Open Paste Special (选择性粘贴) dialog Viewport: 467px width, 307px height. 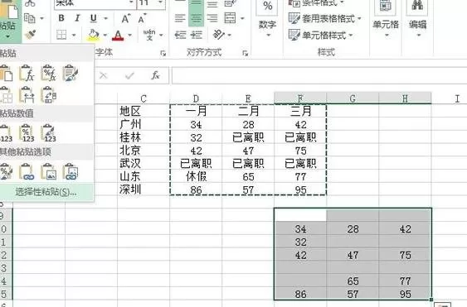pos(46,192)
